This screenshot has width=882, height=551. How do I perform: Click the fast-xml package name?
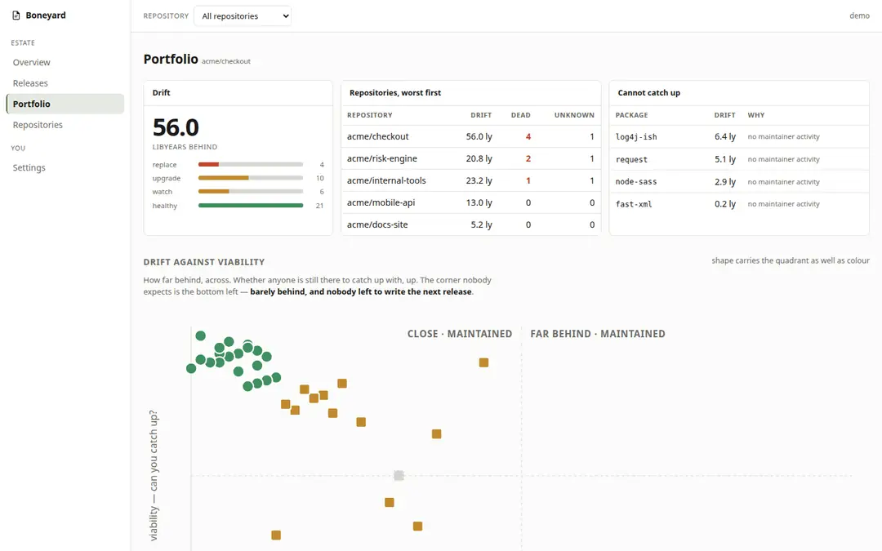[634, 204]
